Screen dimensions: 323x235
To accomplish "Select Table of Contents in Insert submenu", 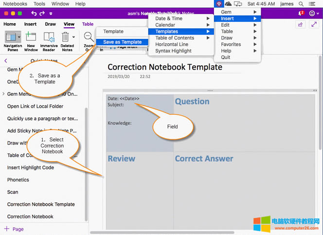I will 174,38.
